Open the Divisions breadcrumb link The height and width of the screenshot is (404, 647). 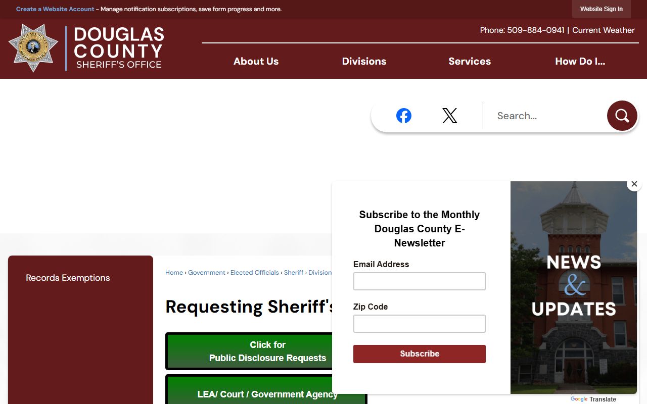320,273
